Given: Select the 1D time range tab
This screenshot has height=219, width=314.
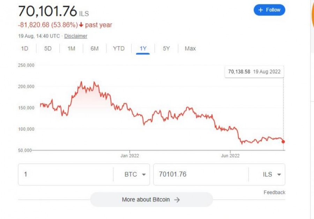Looking at the screenshot, I should pyautogui.click(x=24, y=48).
